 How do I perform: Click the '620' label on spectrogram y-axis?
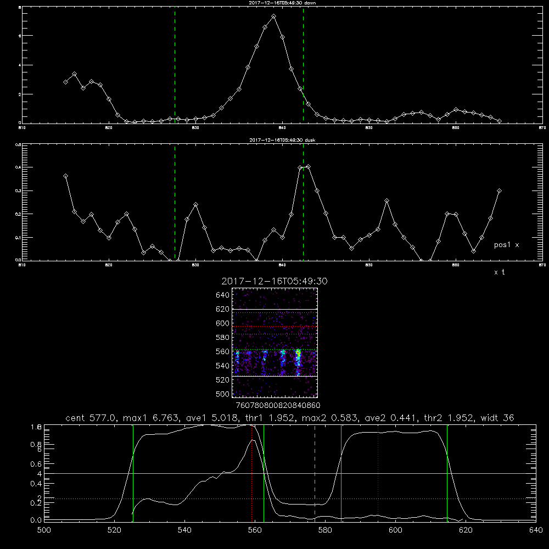coord(223,309)
